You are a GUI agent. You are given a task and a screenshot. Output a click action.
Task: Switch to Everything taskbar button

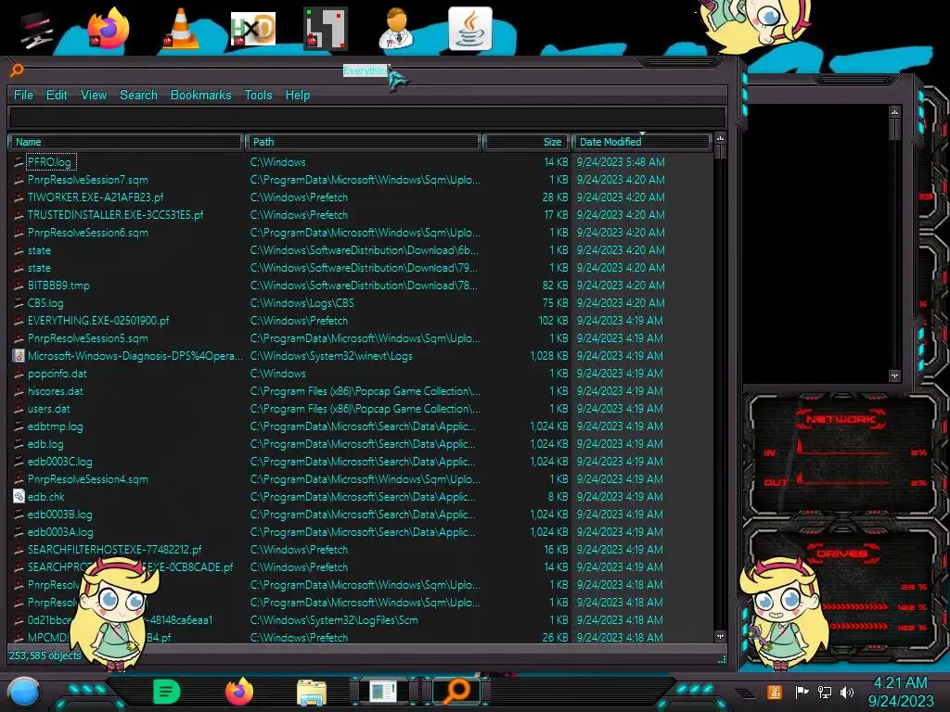click(456, 692)
